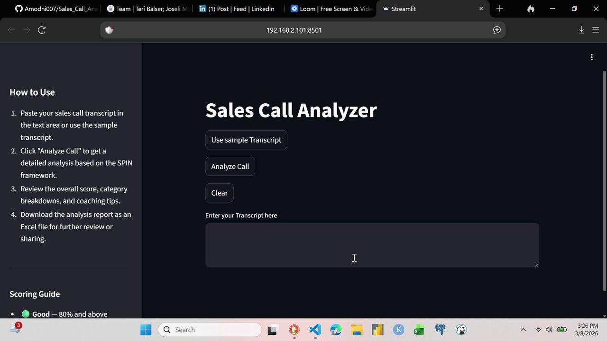Open File Explorer from taskbar

(357, 330)
